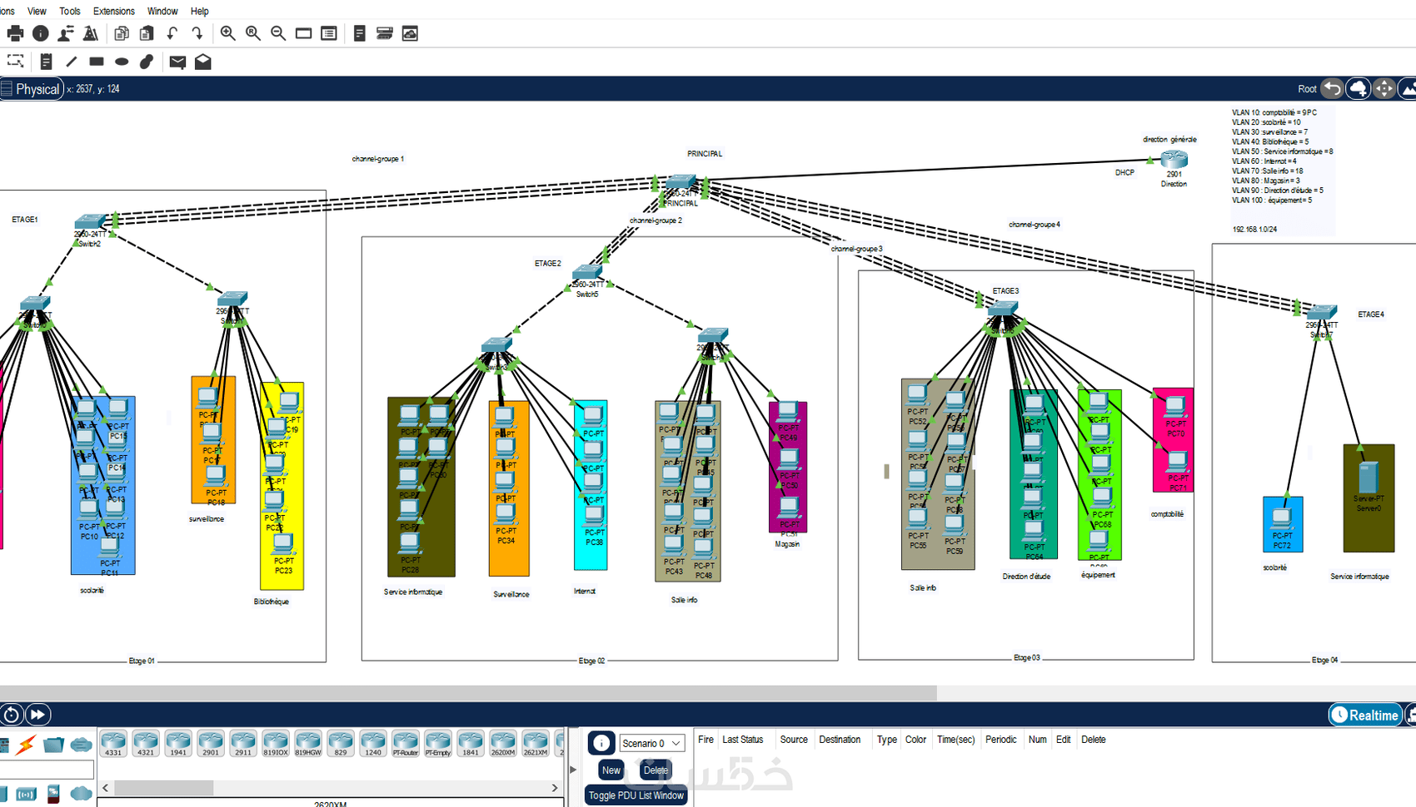Viewport: 1416px width, 807px height.
Task: Toggle the PDU List Window
Action: [x=636, y=796]
